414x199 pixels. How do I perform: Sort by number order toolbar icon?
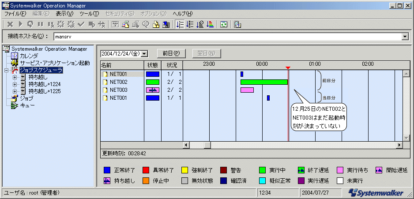pyautogui.click(x=180, y=25)
